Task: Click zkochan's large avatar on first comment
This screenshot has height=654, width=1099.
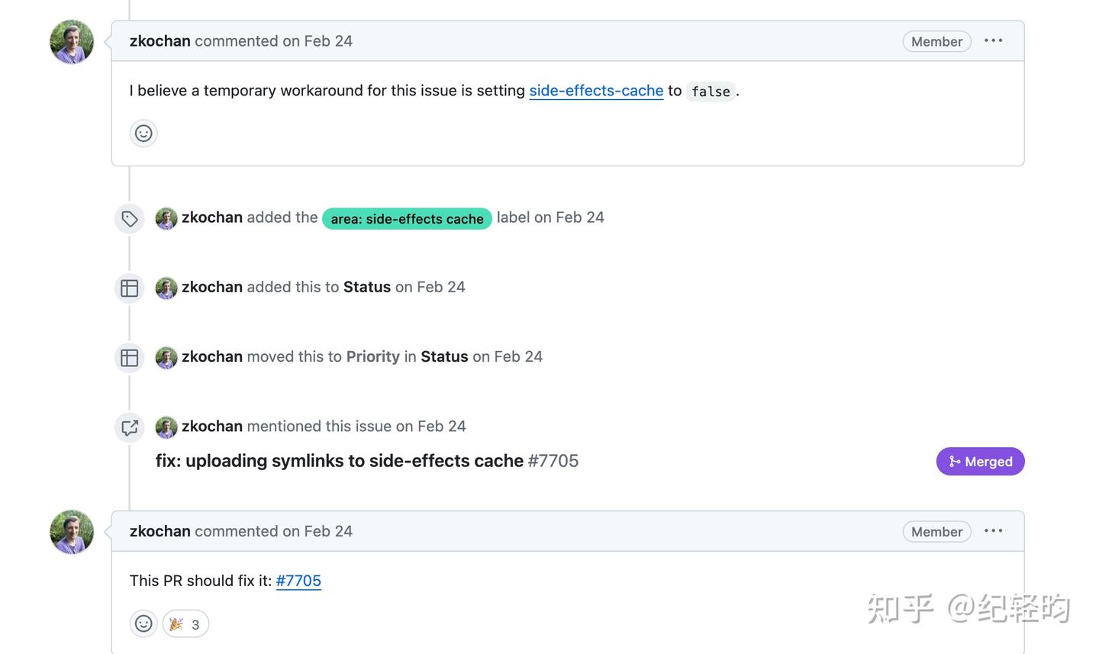Action: tap(72, 42)
